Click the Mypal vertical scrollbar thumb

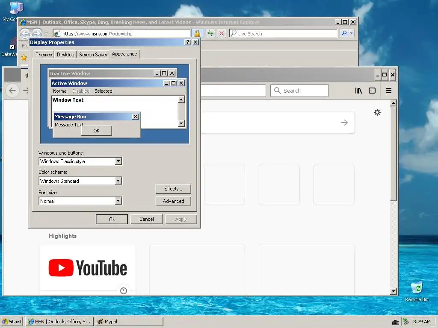pyautogui.click(x=394, y=154)
